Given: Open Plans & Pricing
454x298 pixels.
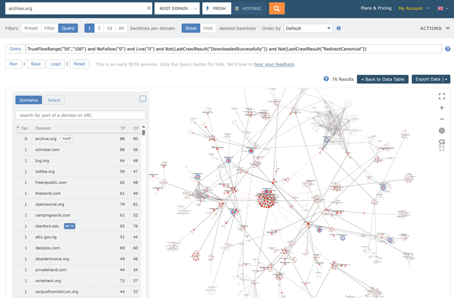Looking at the screenshot, I should [x=376, y=8].
